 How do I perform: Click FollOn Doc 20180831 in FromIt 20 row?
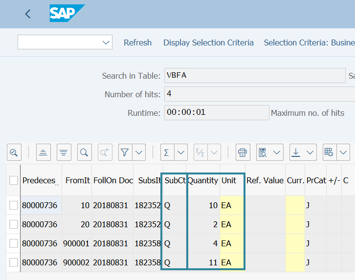(113, 224)
